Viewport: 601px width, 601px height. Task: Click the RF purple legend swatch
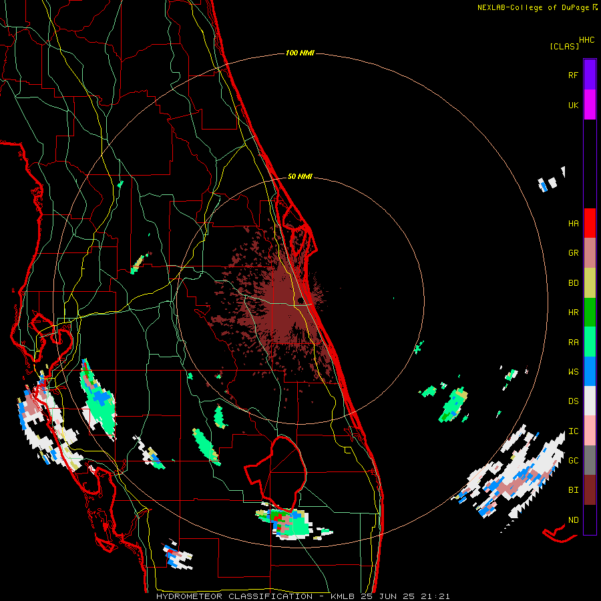point(590,75)
